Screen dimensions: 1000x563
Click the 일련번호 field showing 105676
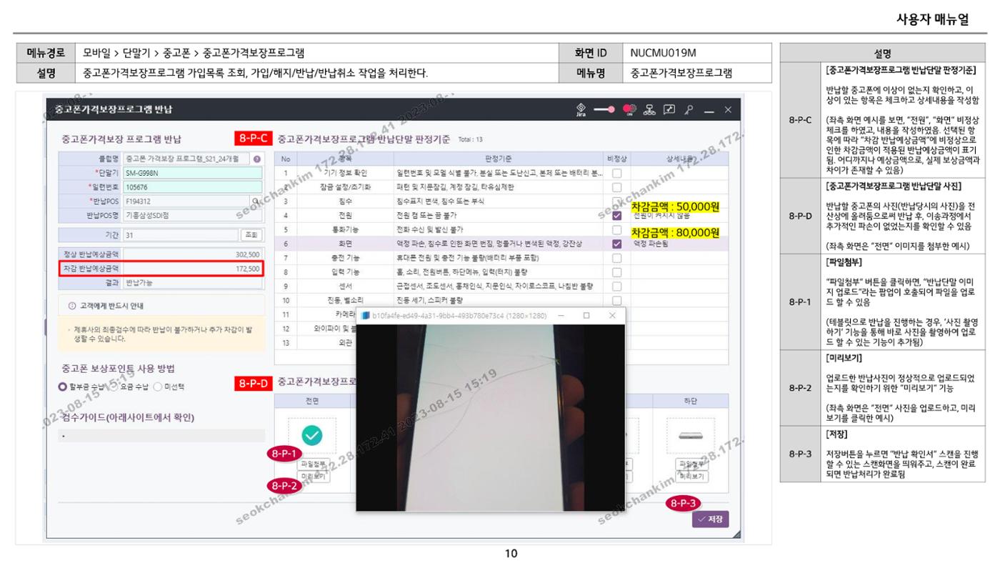(x=192, y=187)
